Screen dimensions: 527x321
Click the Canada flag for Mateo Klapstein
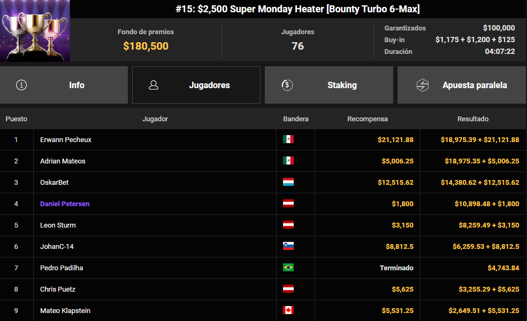pos(288,310)
